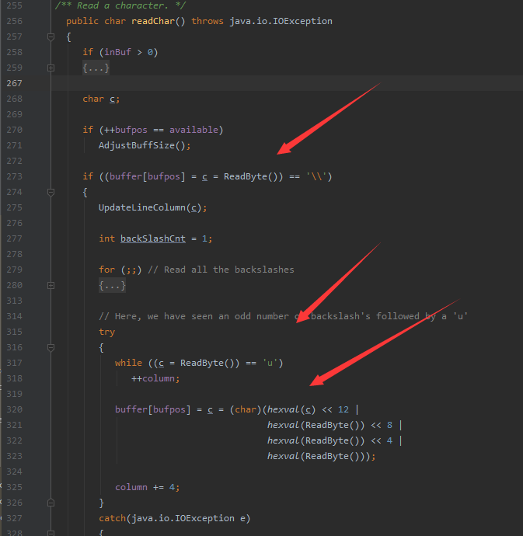
Task: Place cursor on the empty highlighted line 267
Action: tap(288, 83)
